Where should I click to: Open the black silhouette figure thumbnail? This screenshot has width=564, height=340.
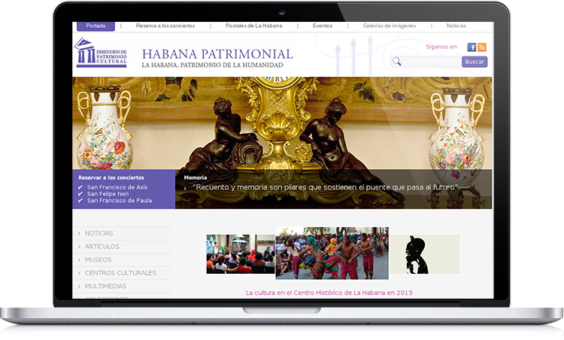click(x=425, y=254)
